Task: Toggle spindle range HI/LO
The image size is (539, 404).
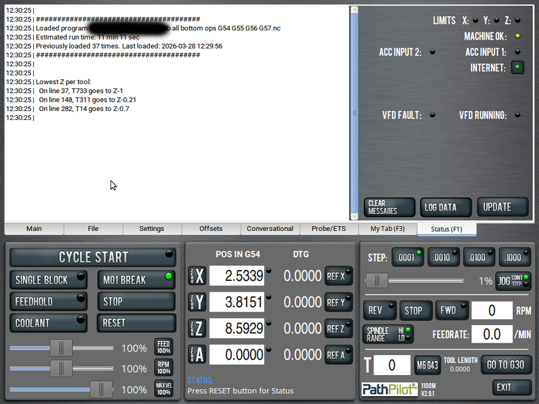Action: pyautogui.click(x=389, y=334)
